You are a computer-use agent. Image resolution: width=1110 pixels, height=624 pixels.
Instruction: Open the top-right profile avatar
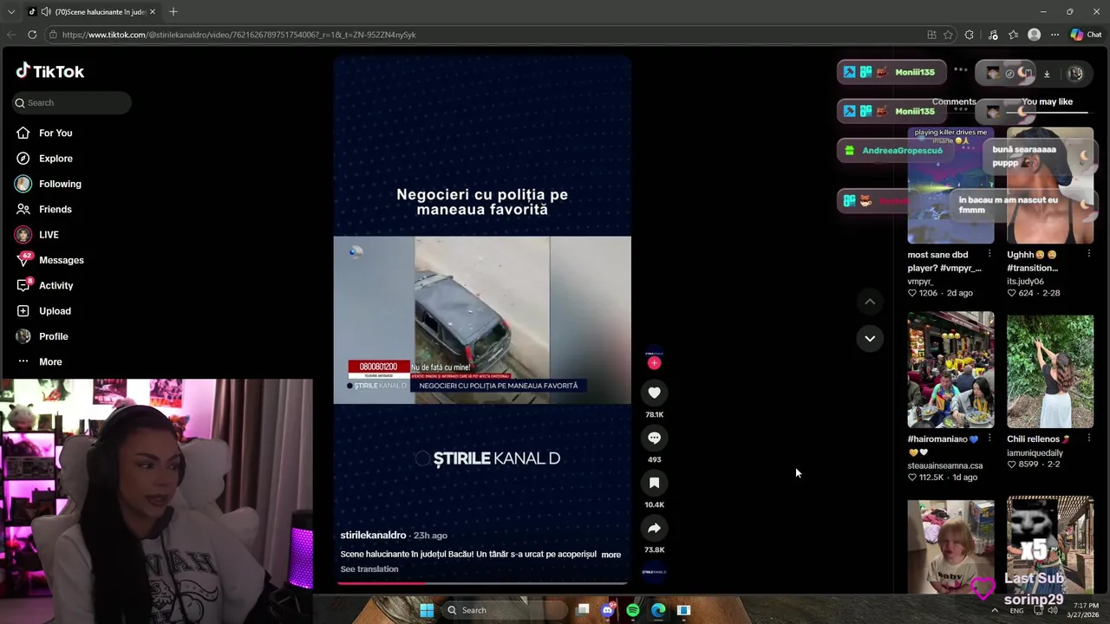(1075, 74)
